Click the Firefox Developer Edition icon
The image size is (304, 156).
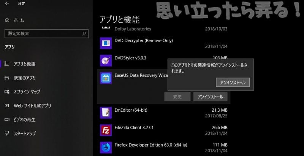tap(106, 148)
